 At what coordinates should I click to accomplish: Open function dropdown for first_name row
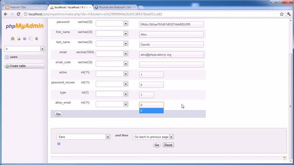(x=112, y=33)
